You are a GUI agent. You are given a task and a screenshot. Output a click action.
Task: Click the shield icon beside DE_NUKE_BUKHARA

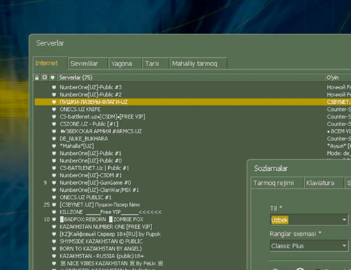point(54,139)
